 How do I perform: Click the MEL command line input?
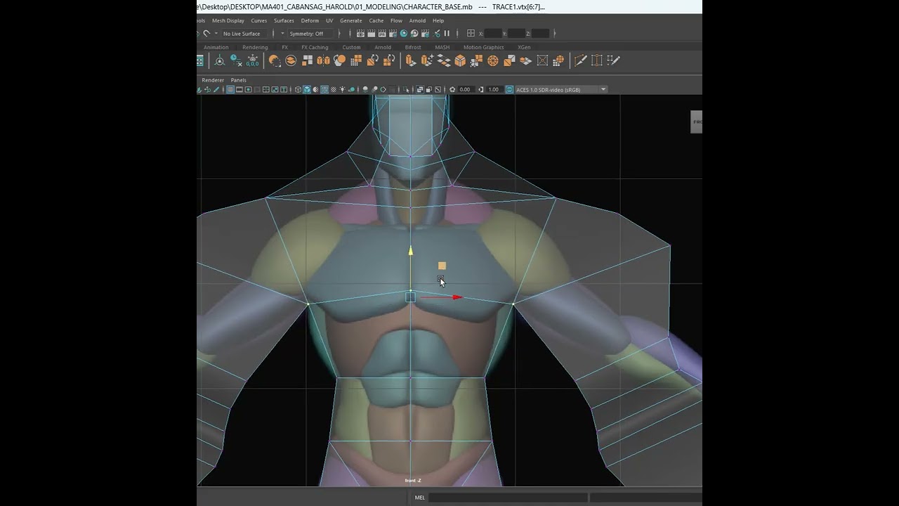point(508,498)
